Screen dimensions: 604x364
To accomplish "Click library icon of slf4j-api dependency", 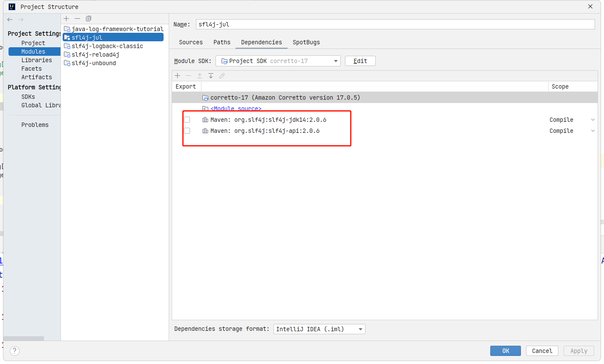I will click(x=205, y=131).
